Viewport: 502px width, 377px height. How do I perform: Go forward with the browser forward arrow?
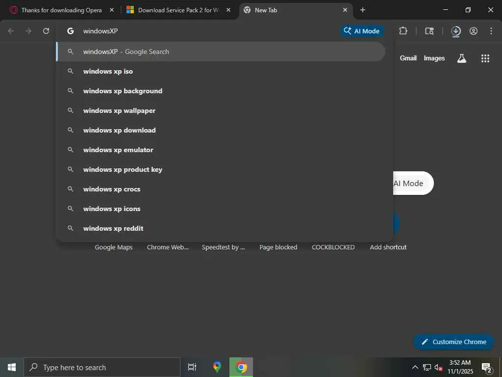28,31
